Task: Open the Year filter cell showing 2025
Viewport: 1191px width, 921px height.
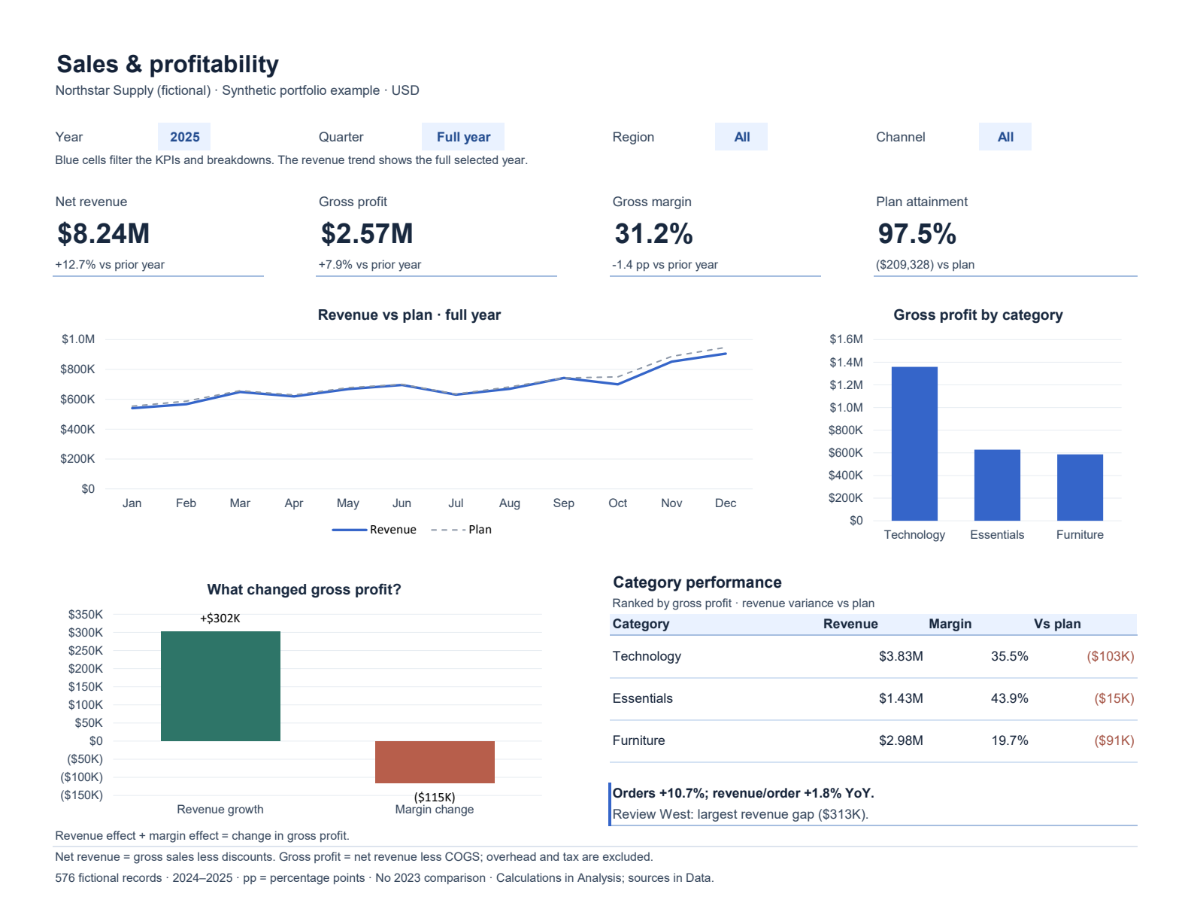Action: pos(184,137)
